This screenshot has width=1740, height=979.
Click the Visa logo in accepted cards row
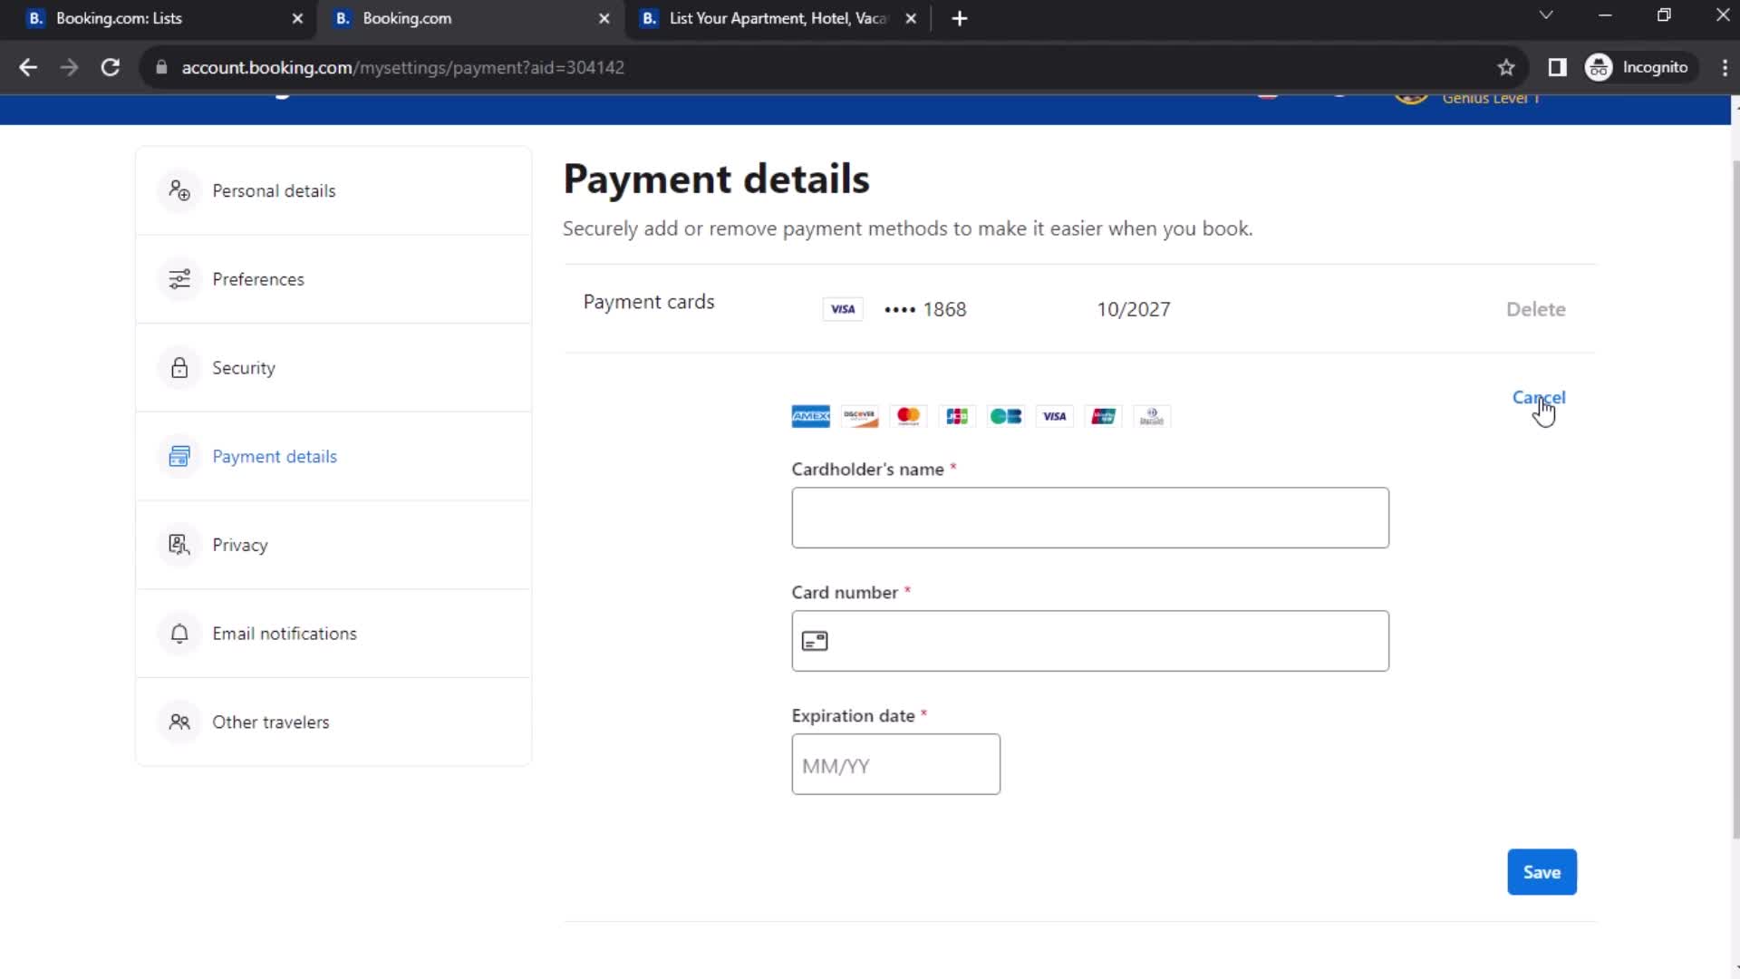(1055, 416)
